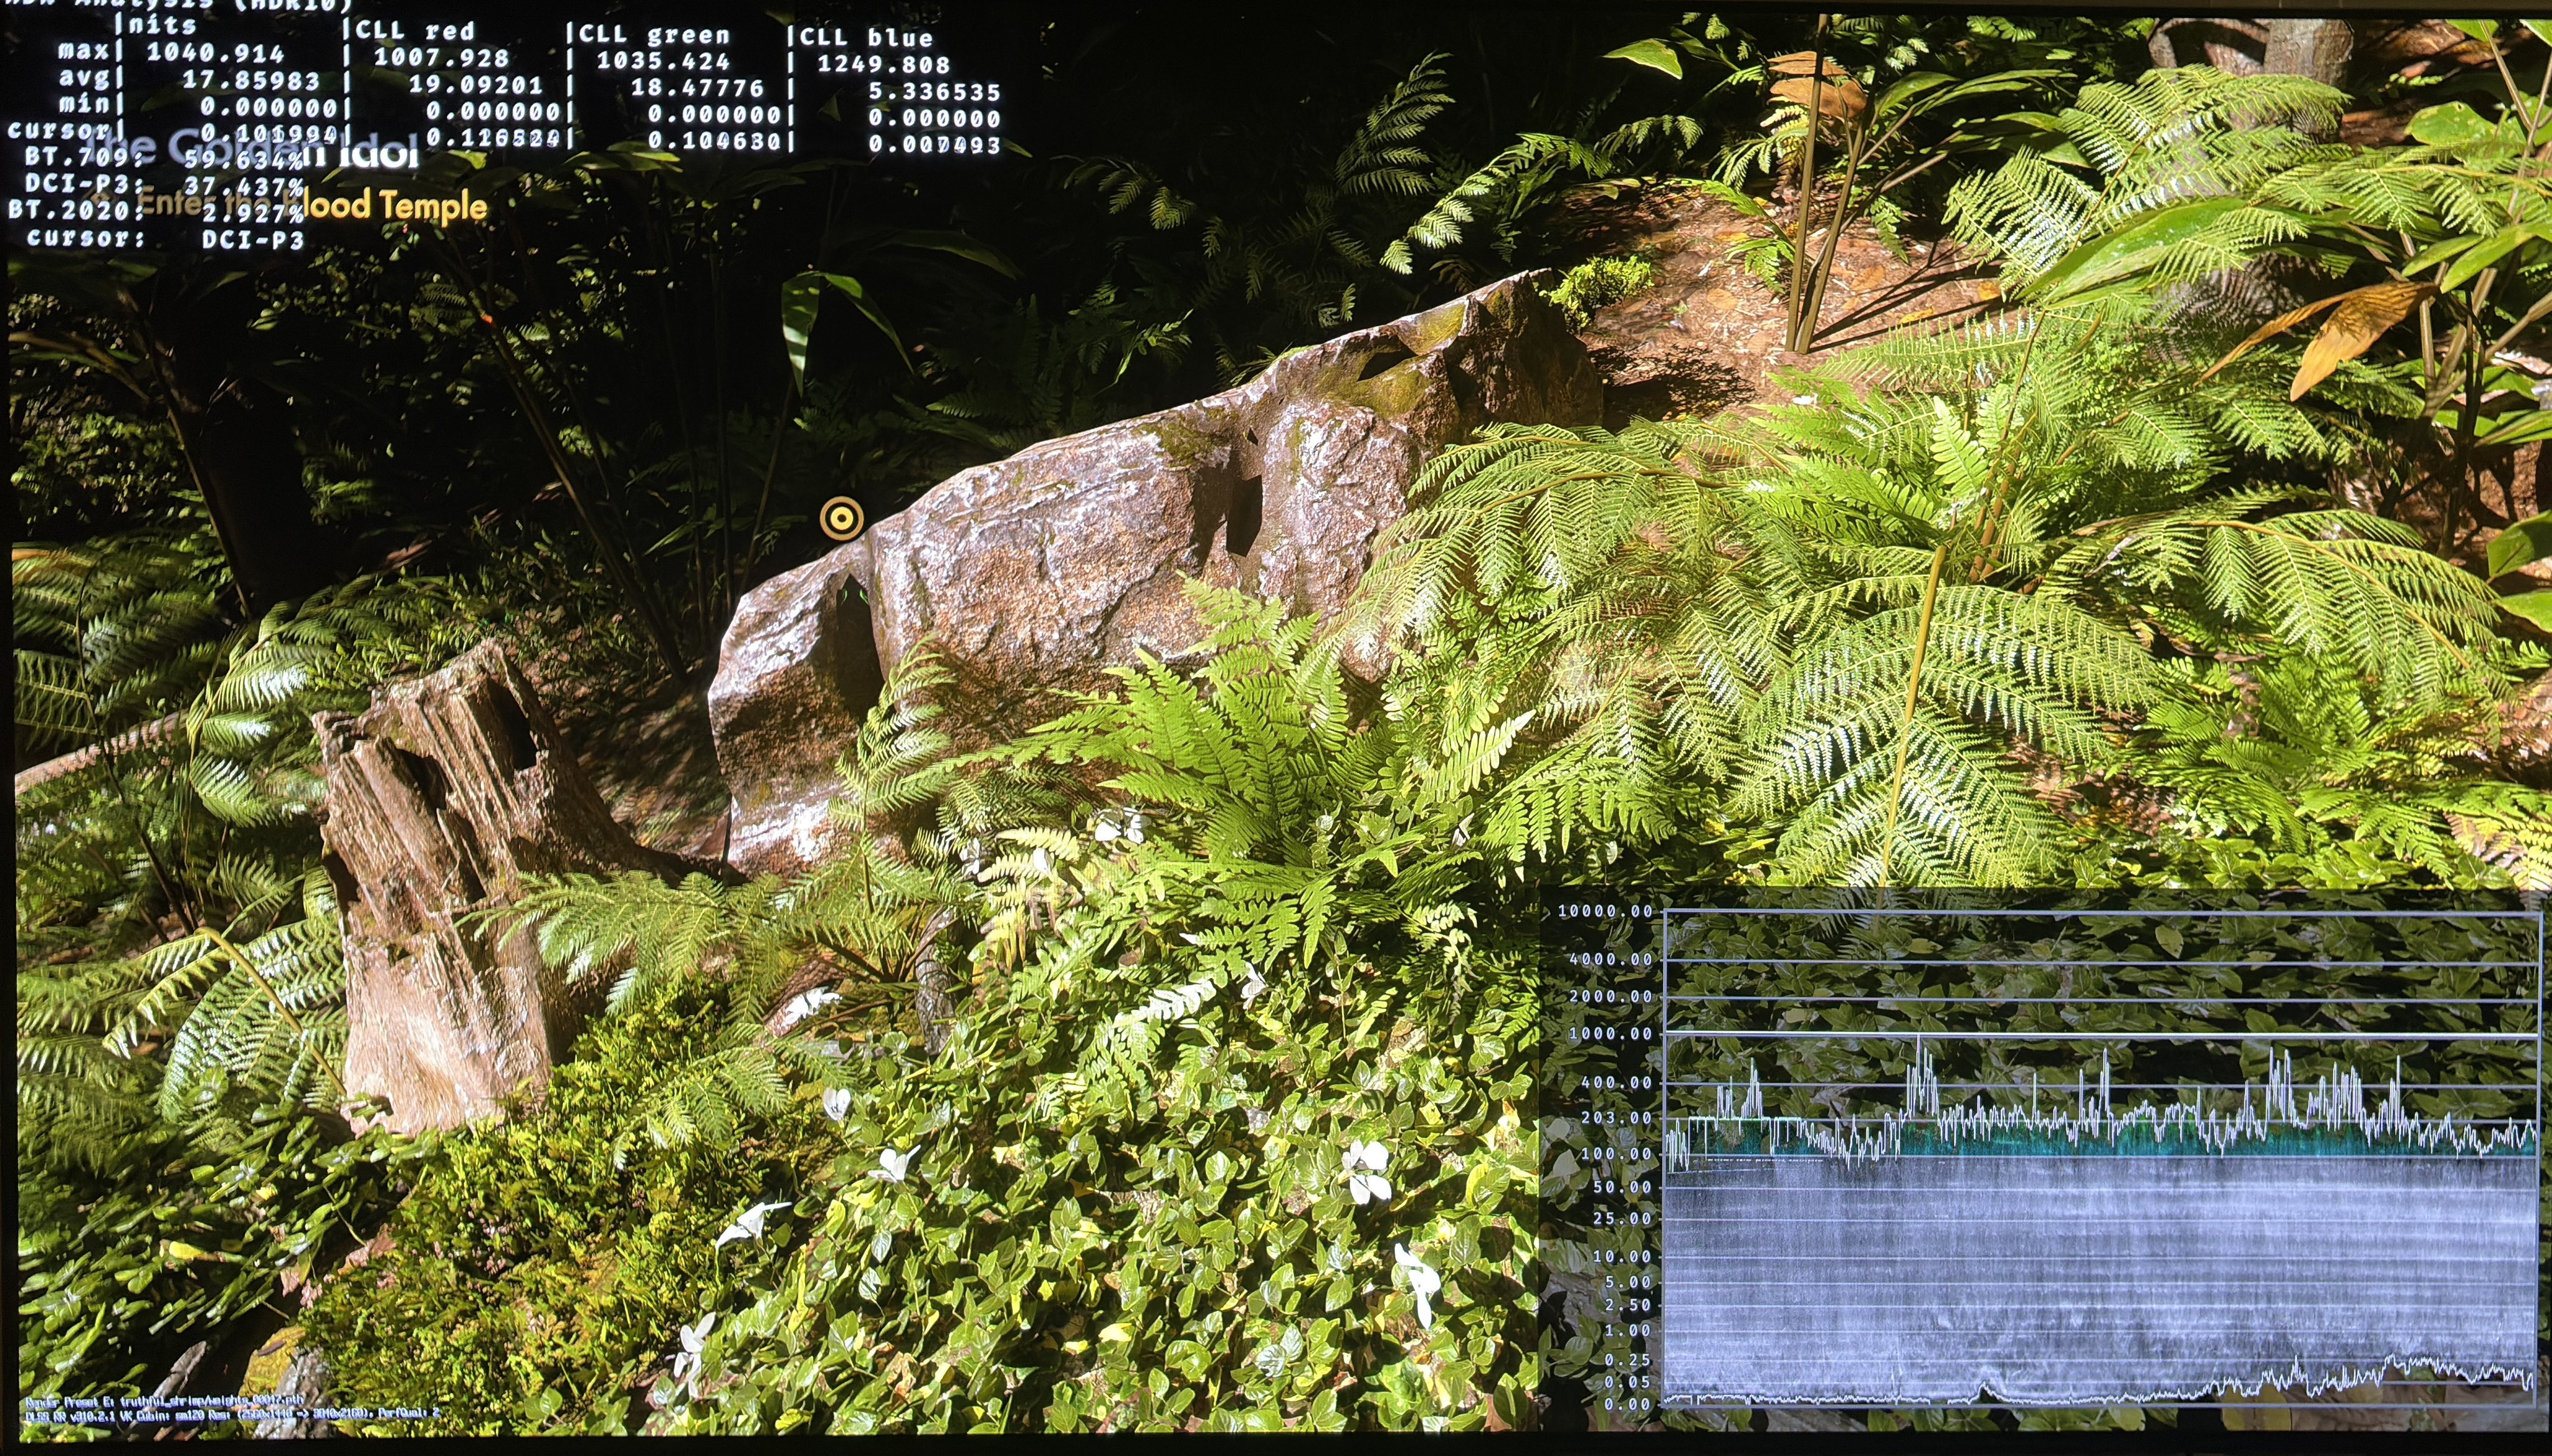Click the 'nits' column header
Image resolution: width=2552 pixels, height=1456 pixels.
pos(164,24)
